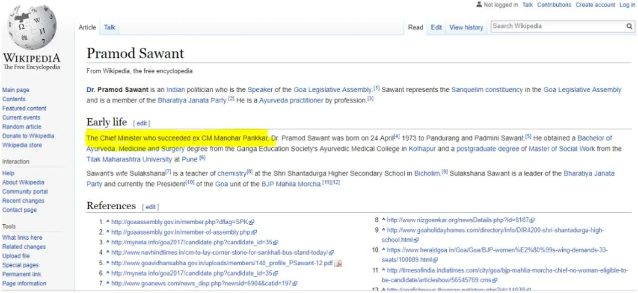Open Tilak Maharashtra University link

click(x=129, y=159)
